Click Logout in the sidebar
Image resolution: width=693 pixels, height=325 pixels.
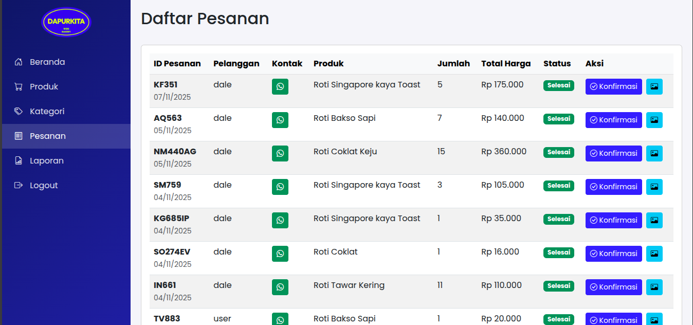tap(66, 186)
